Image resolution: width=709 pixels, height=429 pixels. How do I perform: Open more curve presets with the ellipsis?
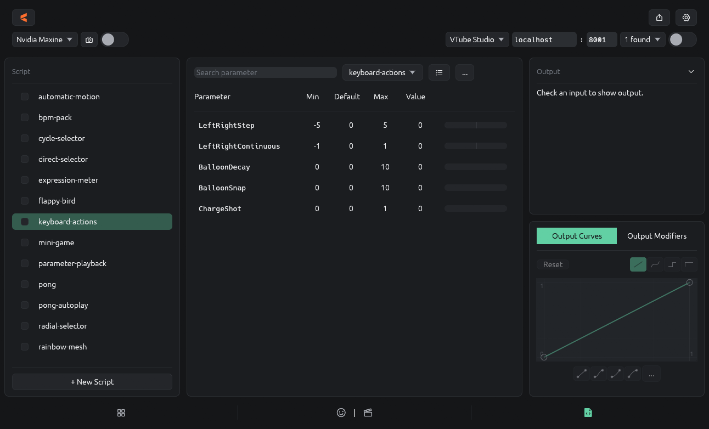pos(651,374)
